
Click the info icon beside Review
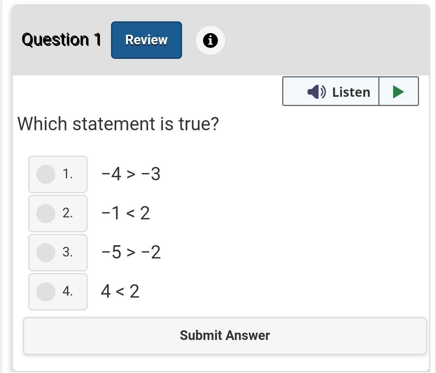coord(210,40)
